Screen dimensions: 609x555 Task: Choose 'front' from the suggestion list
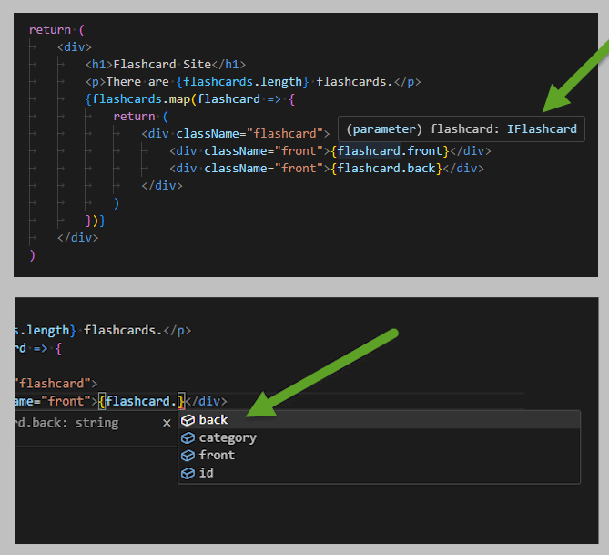(x=379, y=455)
